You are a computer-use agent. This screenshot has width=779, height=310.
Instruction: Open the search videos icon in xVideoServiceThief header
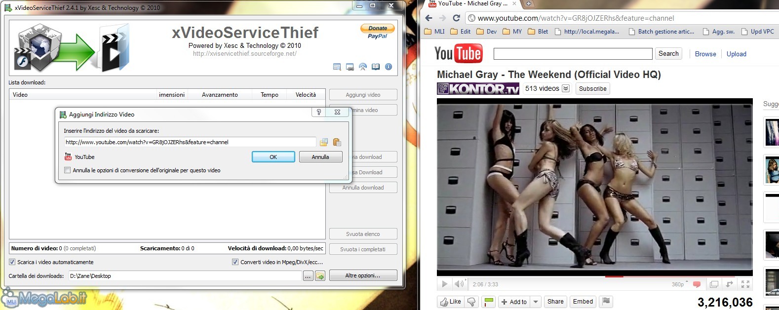click(337, 67)
